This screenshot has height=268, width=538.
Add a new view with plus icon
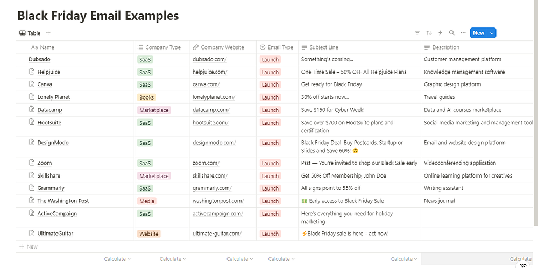(48, 33)
